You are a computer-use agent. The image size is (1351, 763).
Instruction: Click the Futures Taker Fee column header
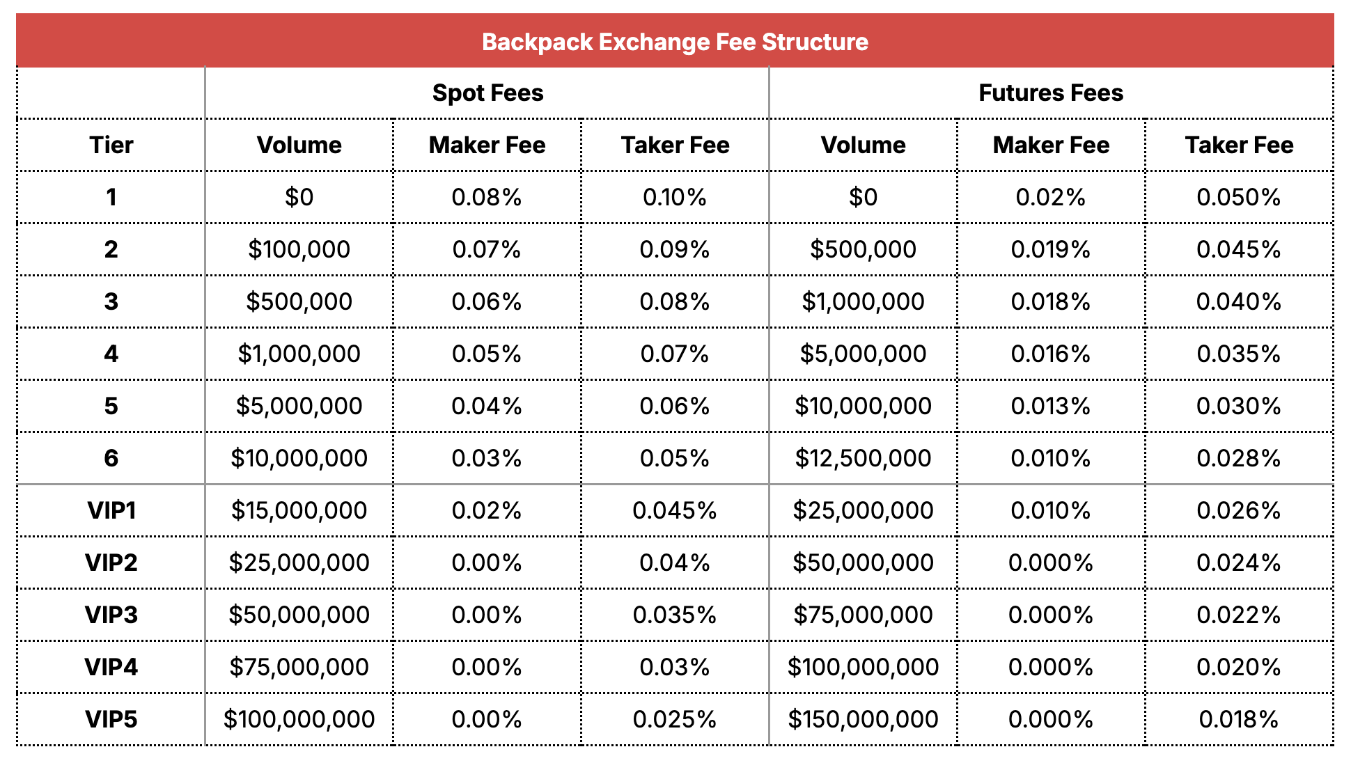pos(1239,145)
